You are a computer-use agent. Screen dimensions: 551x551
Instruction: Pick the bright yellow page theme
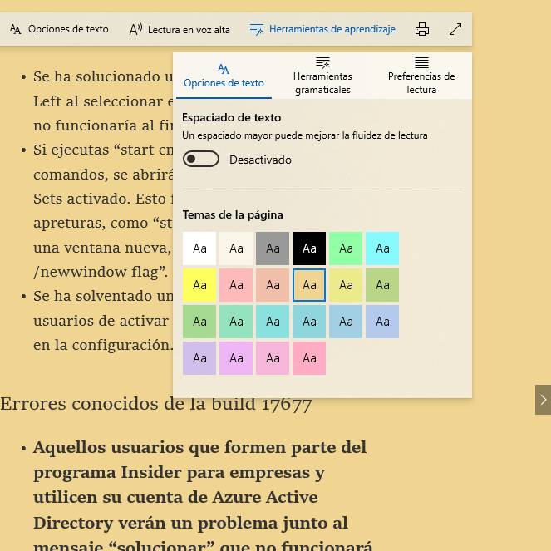point(199,285)
